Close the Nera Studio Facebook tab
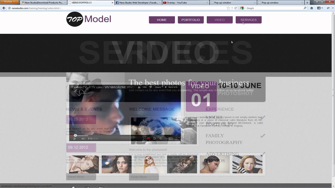335x188 pixels. click(160, 3)
